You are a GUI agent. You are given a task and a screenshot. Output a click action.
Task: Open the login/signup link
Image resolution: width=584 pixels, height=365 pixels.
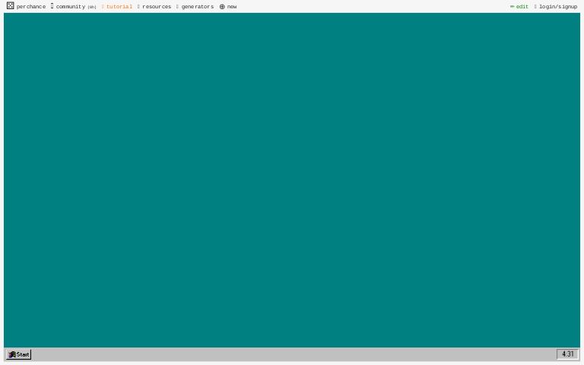point(558,7)
